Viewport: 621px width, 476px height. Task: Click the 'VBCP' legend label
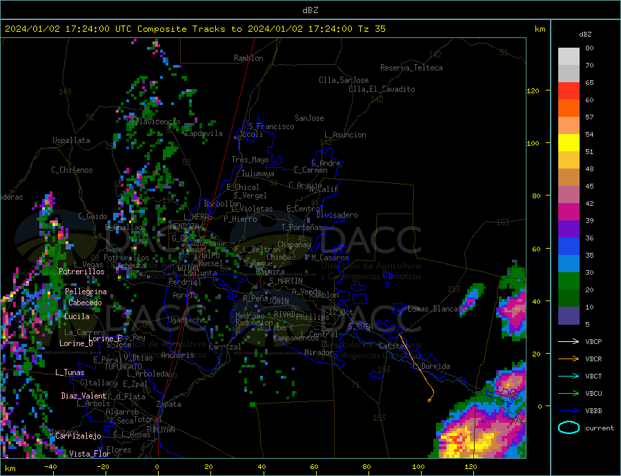tap(593, 341)
